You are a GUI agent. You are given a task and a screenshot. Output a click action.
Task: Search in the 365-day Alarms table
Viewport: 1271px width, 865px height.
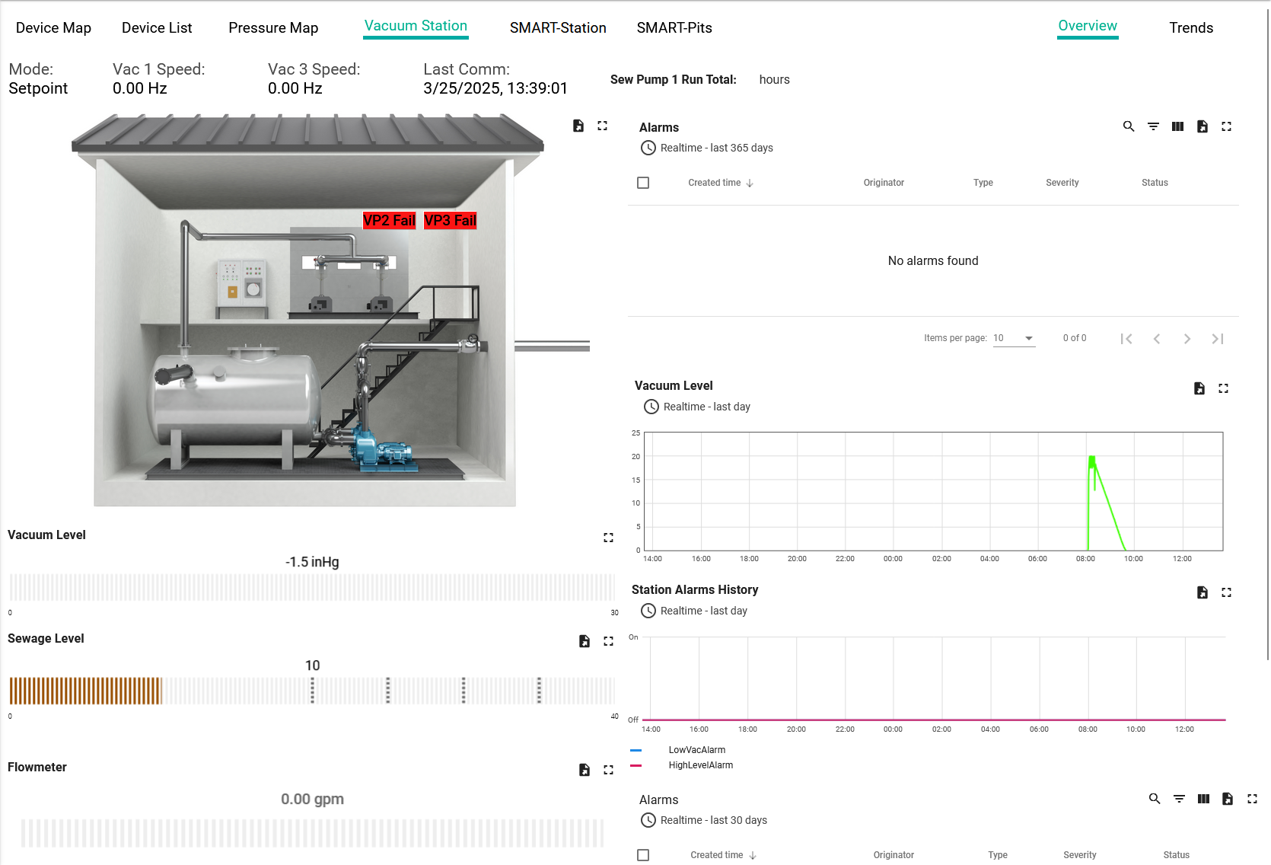(1129, 126)
